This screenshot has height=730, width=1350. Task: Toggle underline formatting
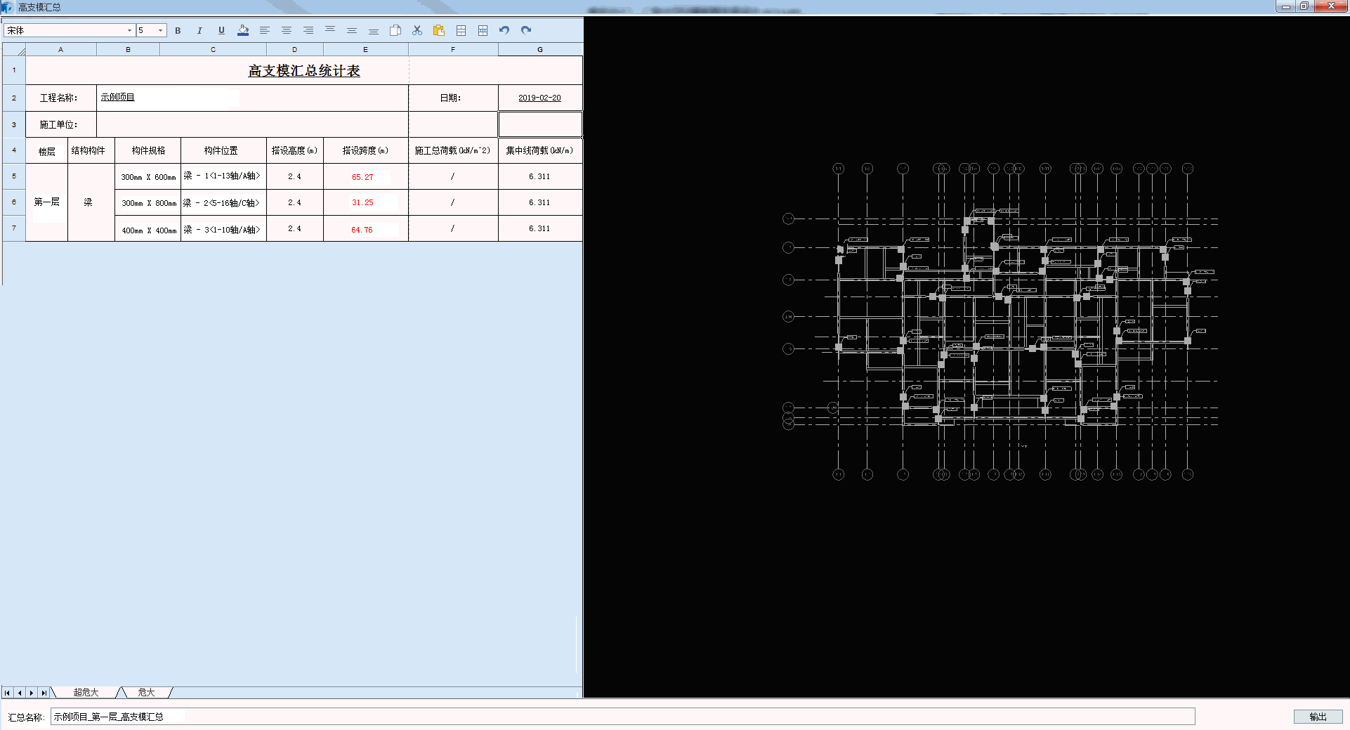221,30
